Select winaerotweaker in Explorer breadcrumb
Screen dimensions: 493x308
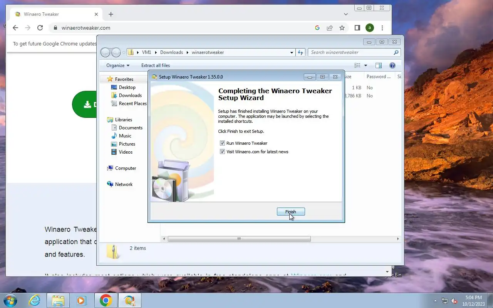point(208,52)
